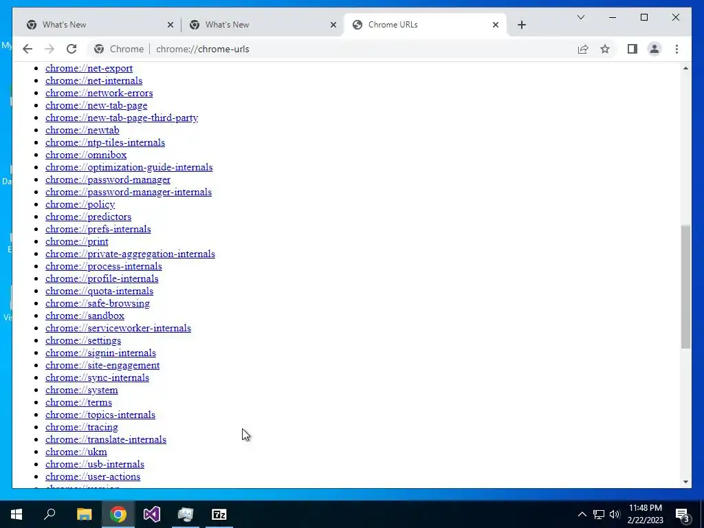
Task: Close the first What's New tab
Action: [x=170, y=25]
